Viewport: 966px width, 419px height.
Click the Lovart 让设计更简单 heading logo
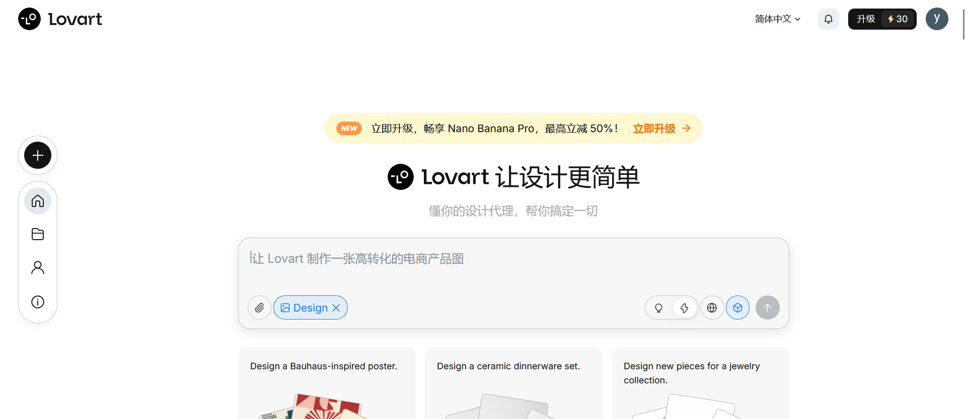pyautogui.click(x=401, y=177)
